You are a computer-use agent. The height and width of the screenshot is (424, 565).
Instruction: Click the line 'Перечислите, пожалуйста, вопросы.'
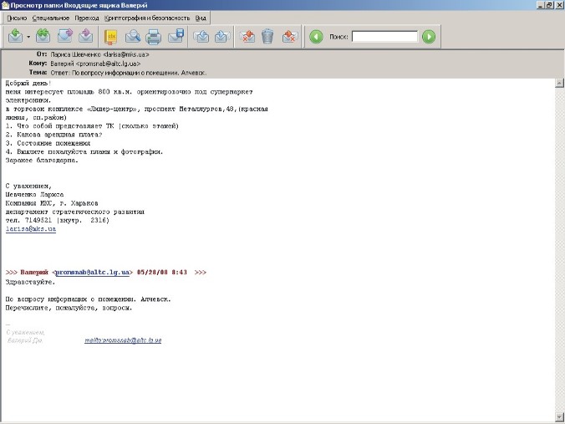point(69,308)
